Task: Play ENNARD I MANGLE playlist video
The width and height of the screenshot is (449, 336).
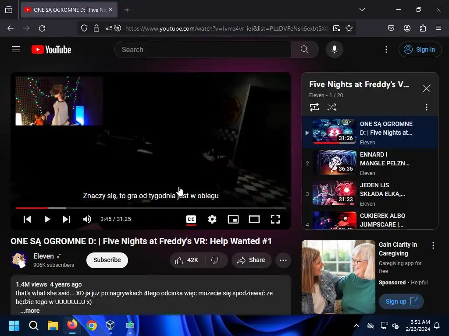Action: (x=370, y=163)
